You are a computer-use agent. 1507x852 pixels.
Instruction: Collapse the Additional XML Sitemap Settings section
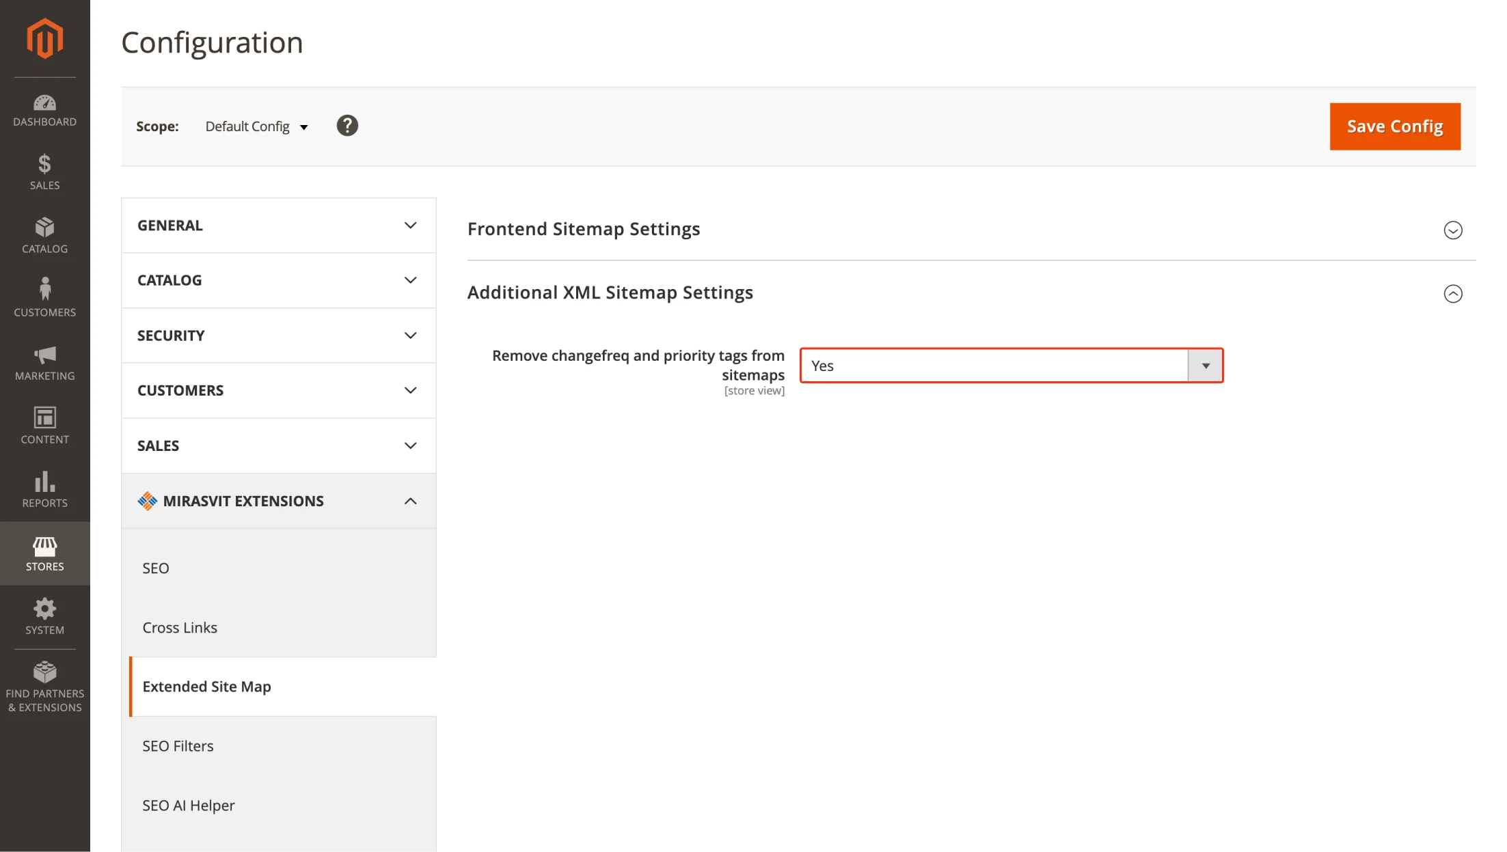[1453, 294]
